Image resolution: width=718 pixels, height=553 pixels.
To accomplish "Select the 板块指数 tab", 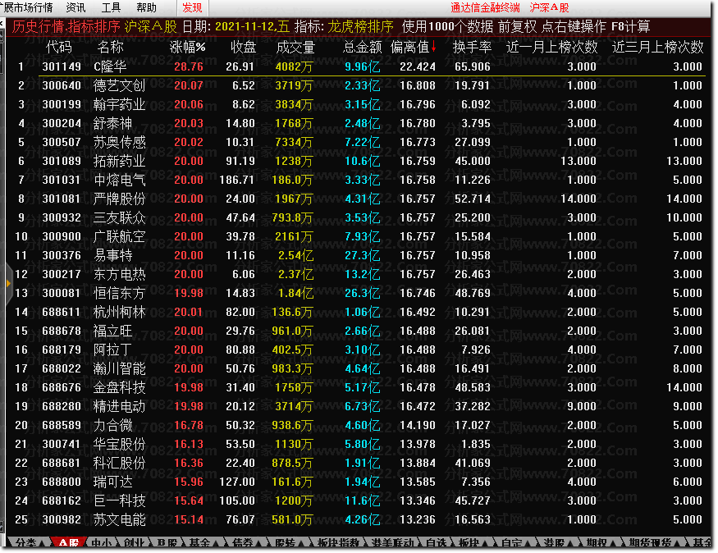I will (339, 543).
